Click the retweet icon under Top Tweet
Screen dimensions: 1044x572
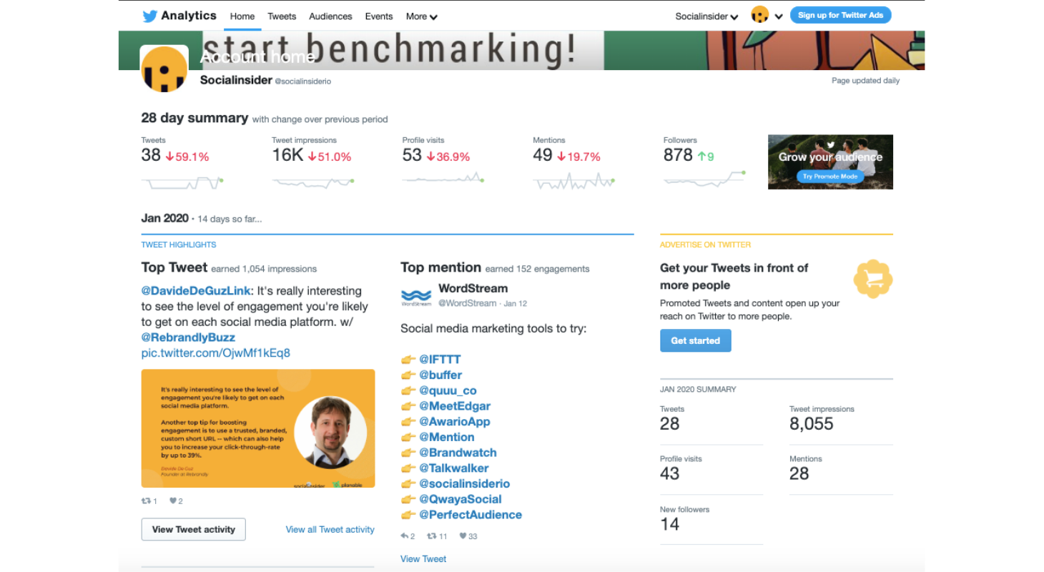146,501
